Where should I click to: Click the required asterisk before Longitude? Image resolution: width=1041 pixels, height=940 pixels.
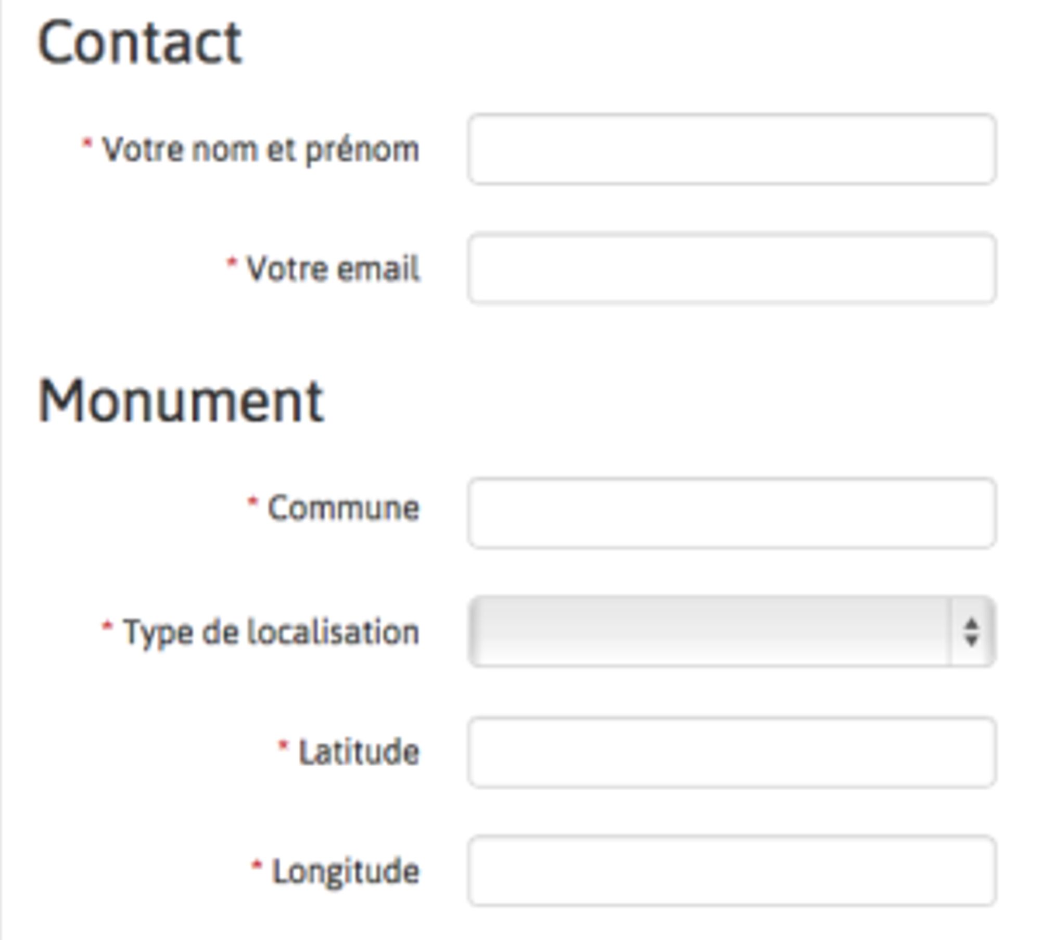(257, 866)
